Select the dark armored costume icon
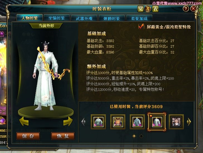 pyautogui.click(x=176, y=122)
